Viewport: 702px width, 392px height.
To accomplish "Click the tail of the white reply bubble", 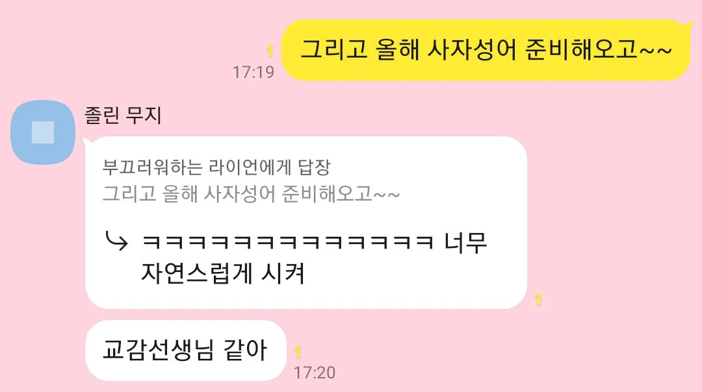I will [88, 141].
